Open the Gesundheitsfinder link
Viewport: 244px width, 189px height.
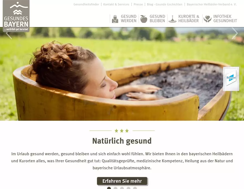86,4
